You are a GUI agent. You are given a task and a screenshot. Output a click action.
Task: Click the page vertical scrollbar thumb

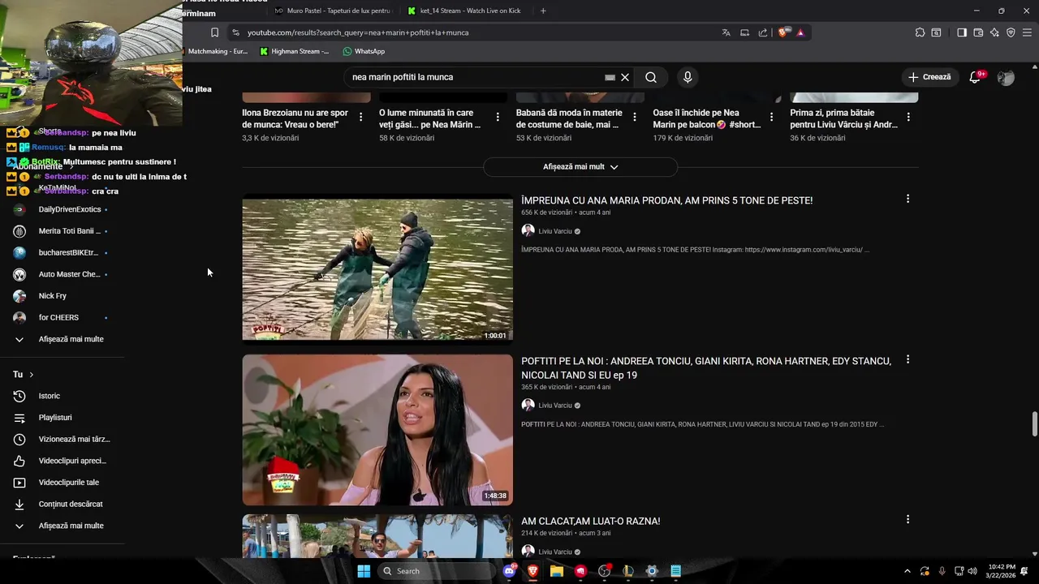[x=1035, y=424]
